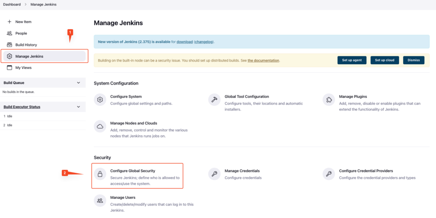The width and height of the screenshot is (436, 218).
Task: Click the Set up agent button
Action: pos(352,60)
